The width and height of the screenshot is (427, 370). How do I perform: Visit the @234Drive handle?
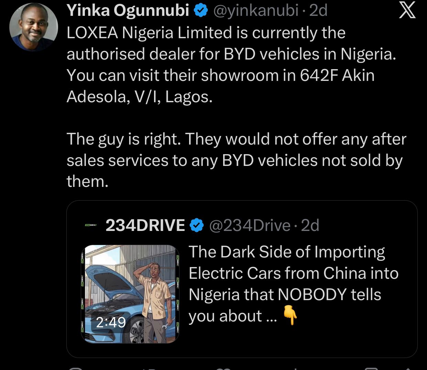250,226
